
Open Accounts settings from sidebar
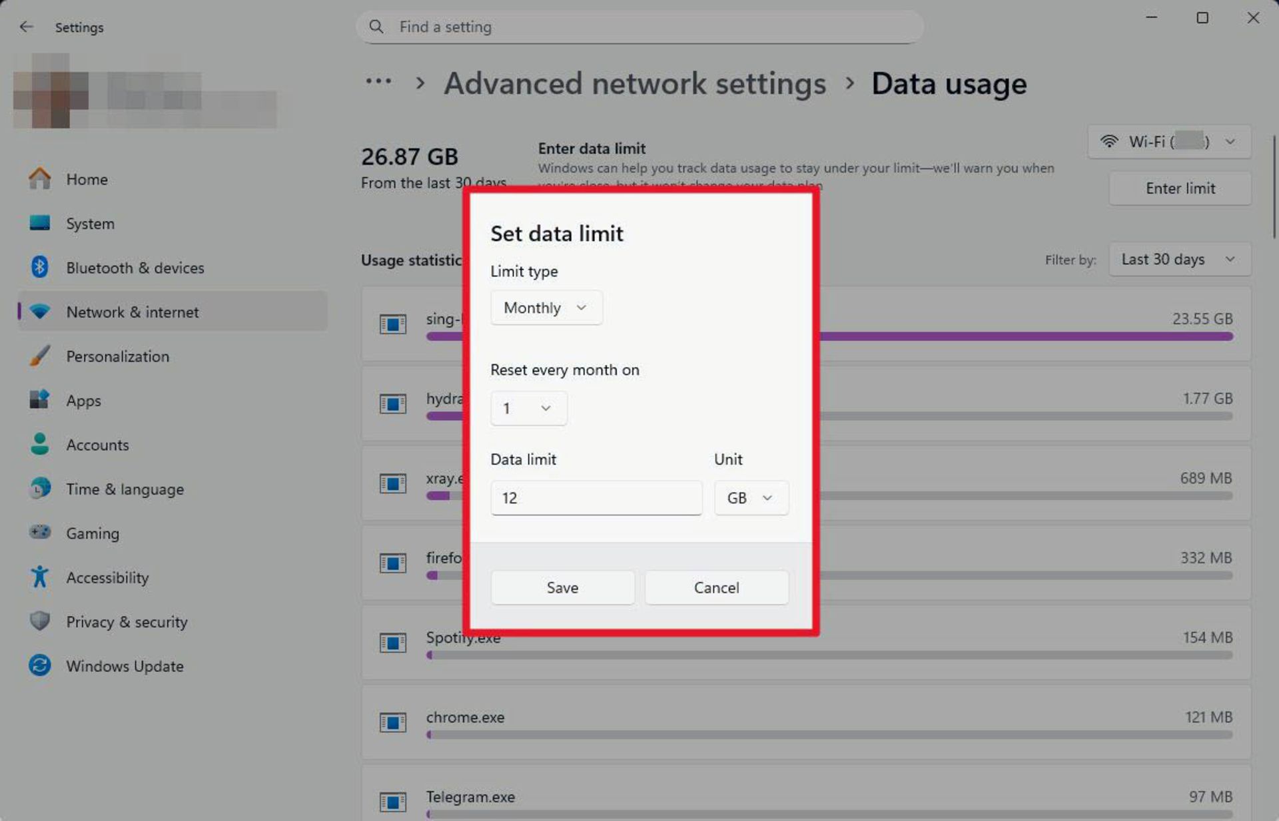(97, 444)
